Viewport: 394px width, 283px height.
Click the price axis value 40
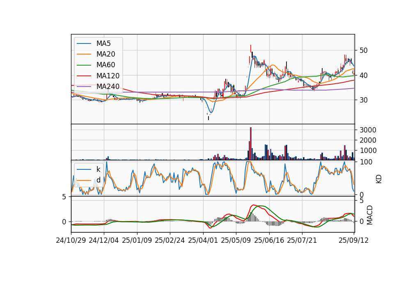pos(363,75)
